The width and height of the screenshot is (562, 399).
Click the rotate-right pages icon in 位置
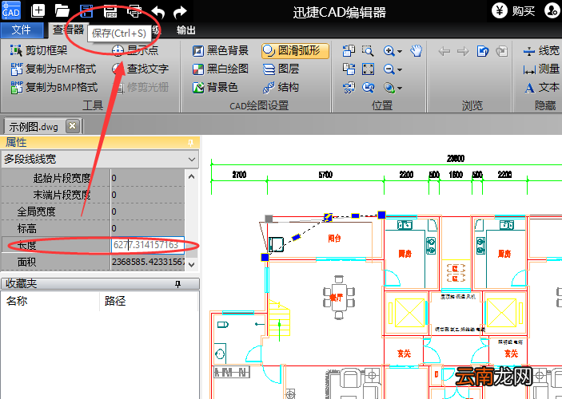click(349, 69)
